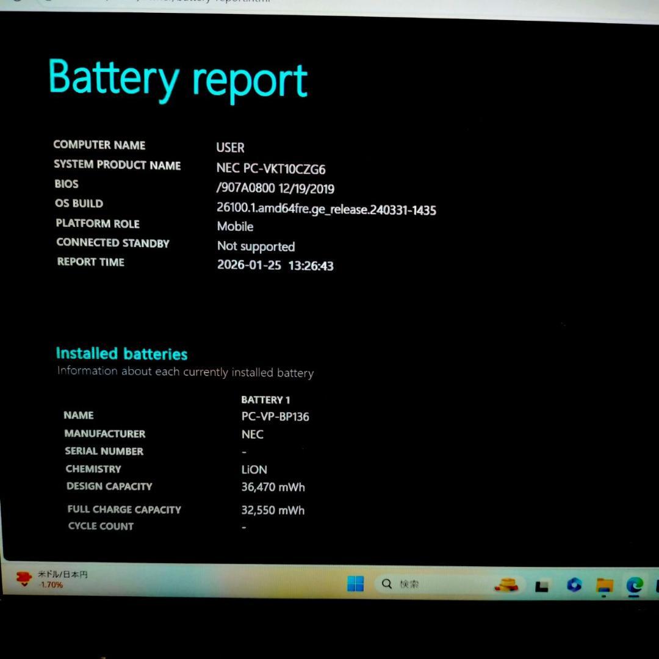Screen dimensions: 659x659
Task: Select the PC-VP-BP136 battery name text
Action: (x=275, y=417)
